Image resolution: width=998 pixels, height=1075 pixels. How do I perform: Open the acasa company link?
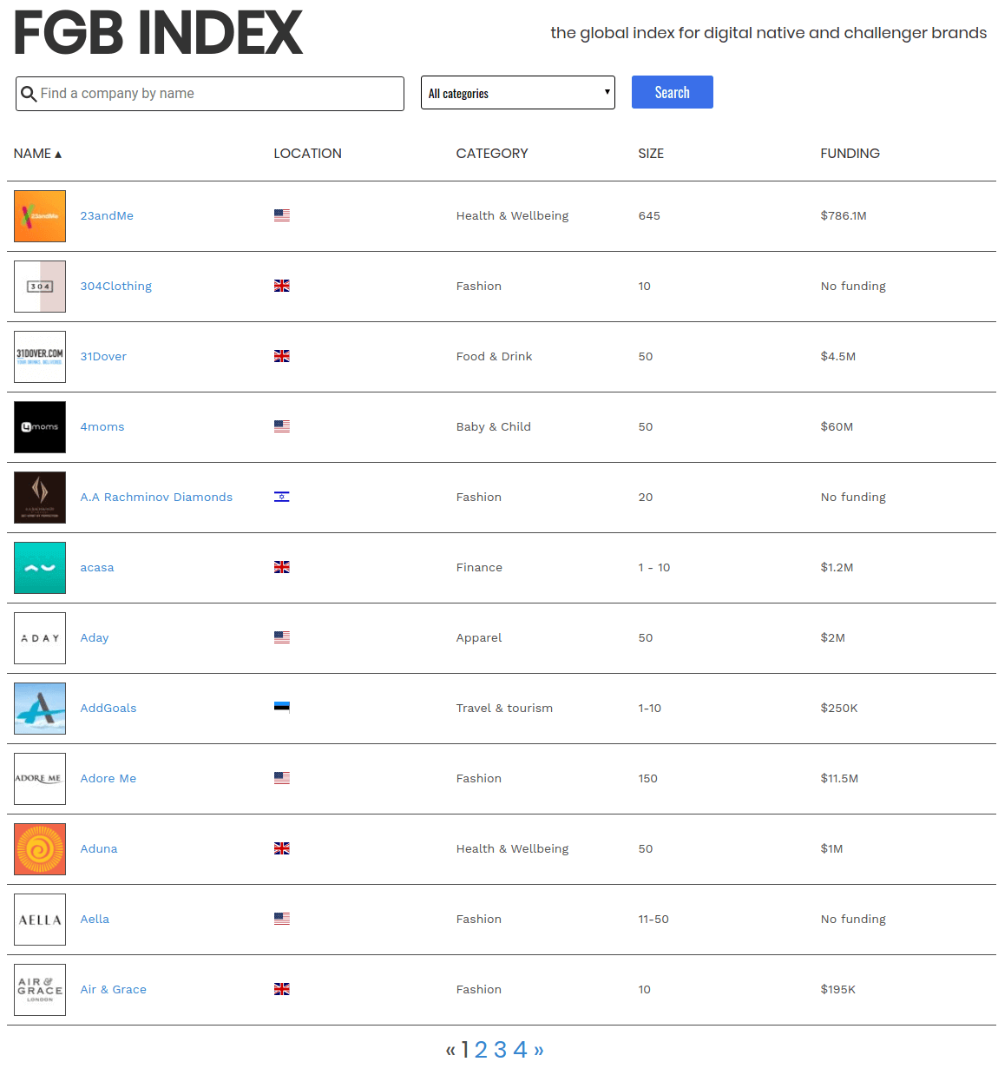click(x=97, y=568)
